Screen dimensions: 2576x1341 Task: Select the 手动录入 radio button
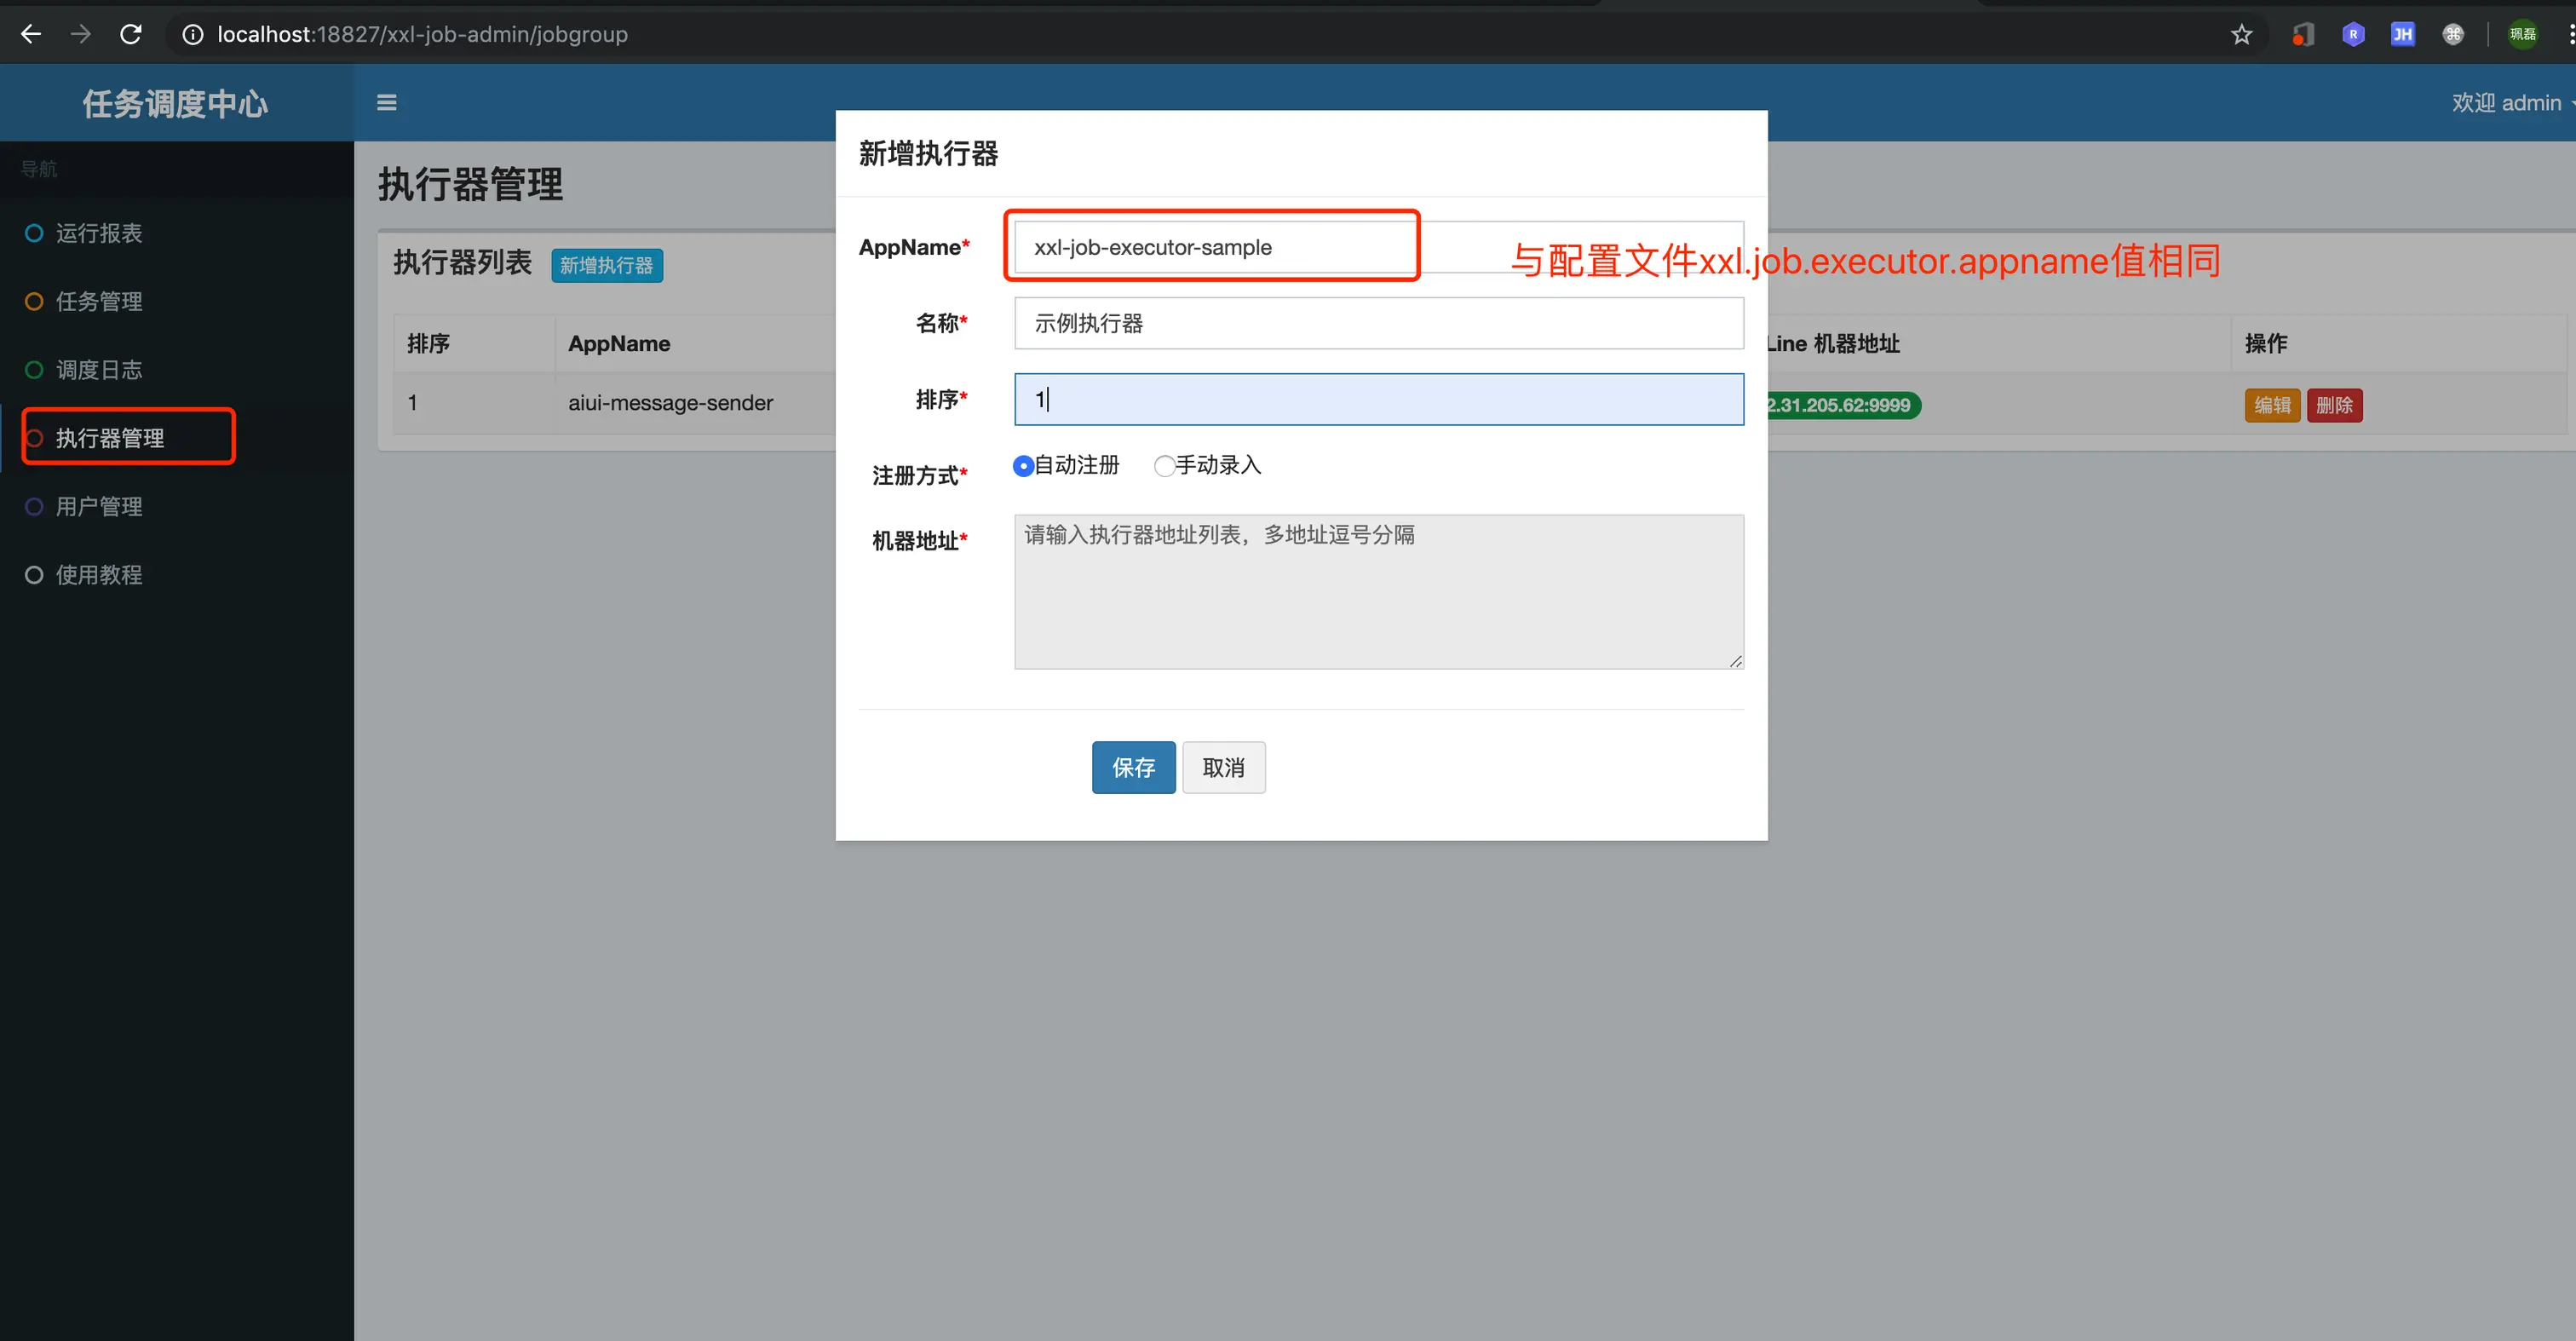[1164, 466]
